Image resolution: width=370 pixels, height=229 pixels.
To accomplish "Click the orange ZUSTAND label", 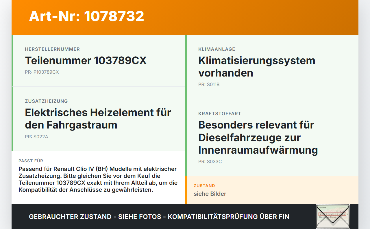I will (204, 186).
